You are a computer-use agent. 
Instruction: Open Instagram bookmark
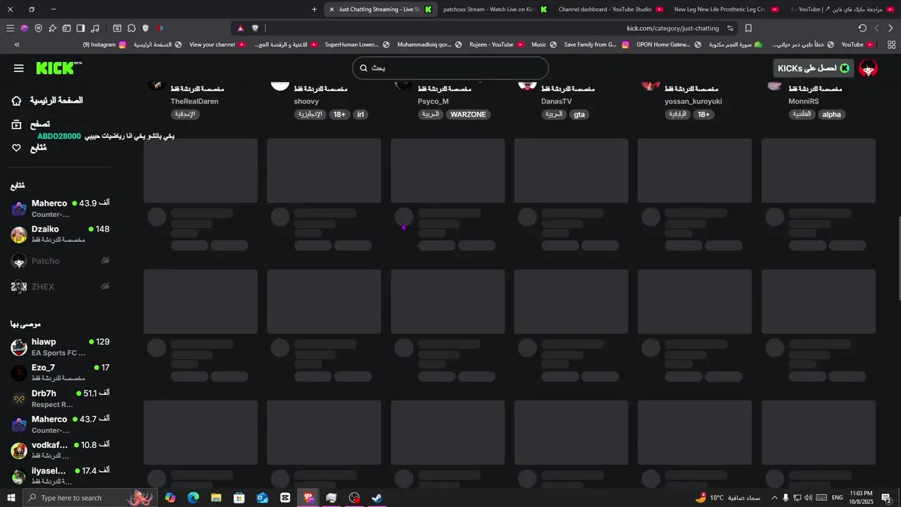coord(104,44)
